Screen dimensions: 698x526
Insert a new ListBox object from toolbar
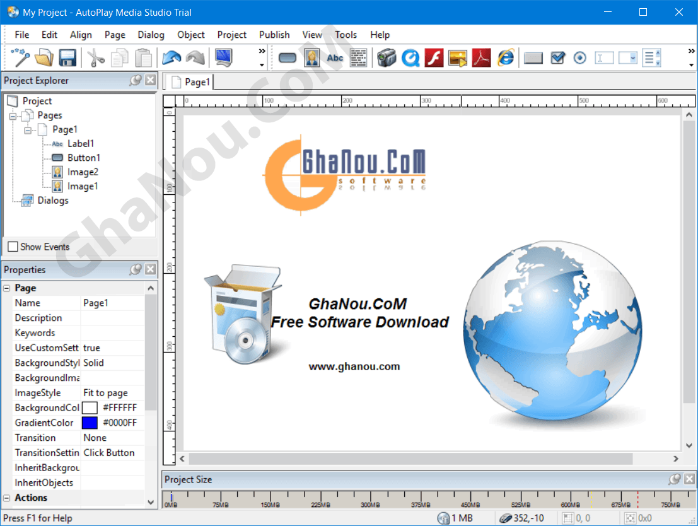pyautogui.click(x=652, y=58)
